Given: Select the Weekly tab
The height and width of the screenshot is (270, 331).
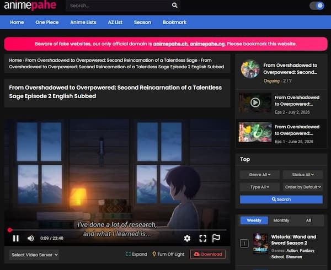Looking at the screenshot, I should click(254, 220).
